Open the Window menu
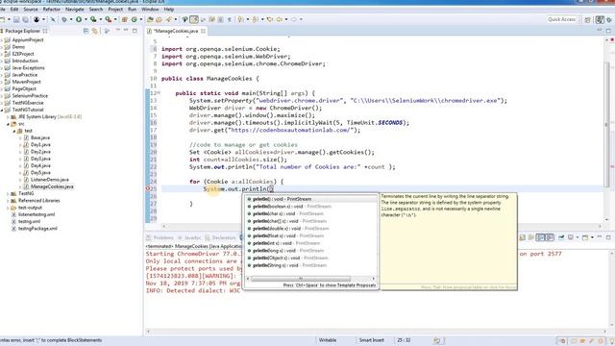The image size is (615, 346). [150, 9]
